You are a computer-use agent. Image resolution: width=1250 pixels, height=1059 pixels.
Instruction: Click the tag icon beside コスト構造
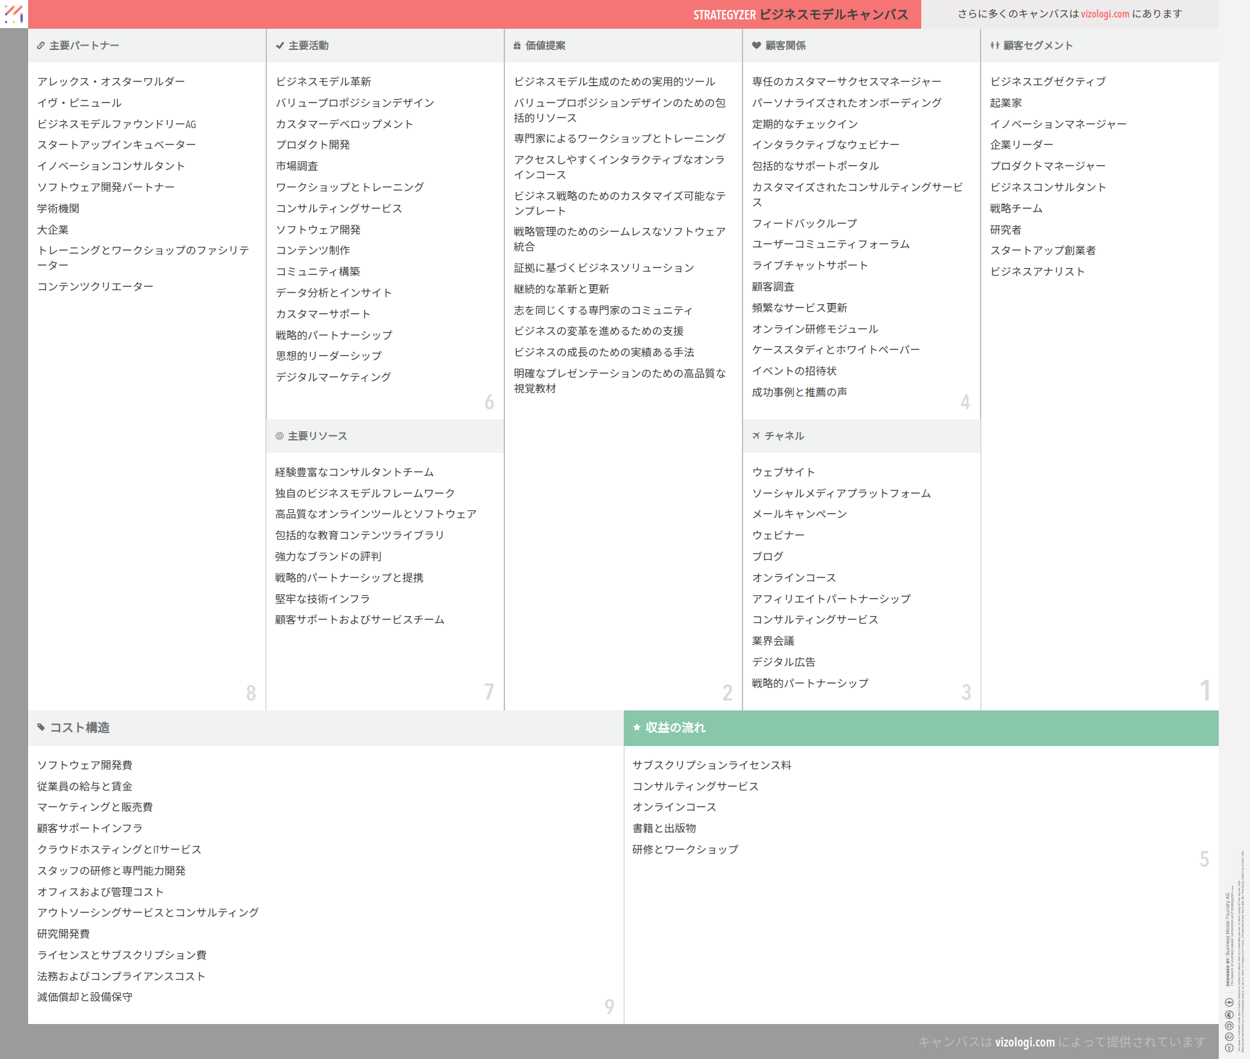[x=41, y=727]
